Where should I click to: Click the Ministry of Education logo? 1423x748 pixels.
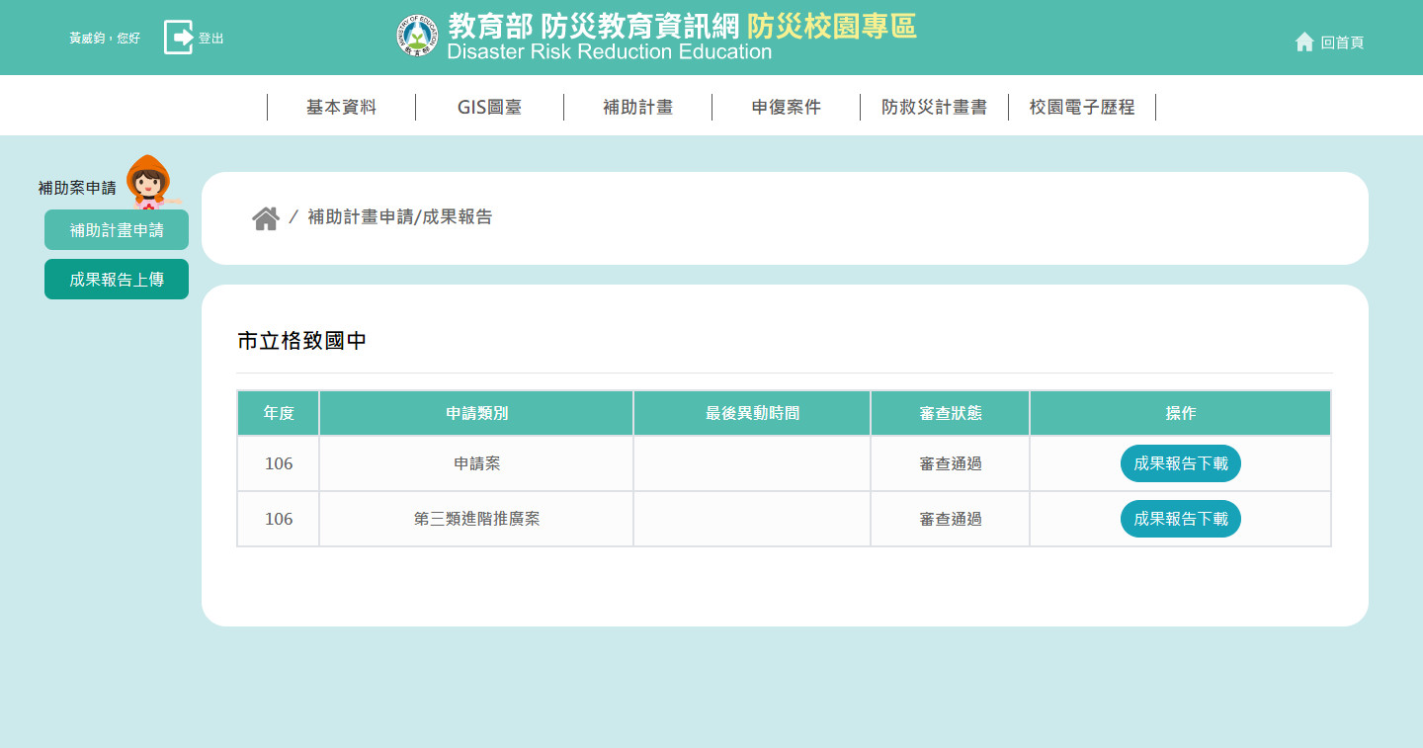pyautogui.click(x=419, y=37)
